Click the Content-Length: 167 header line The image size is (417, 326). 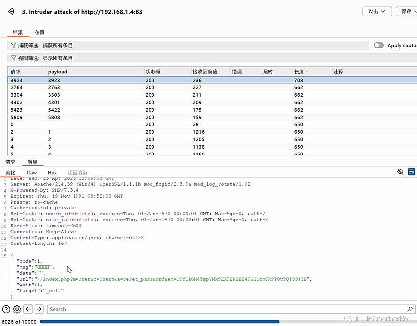[x=38, y=243]
